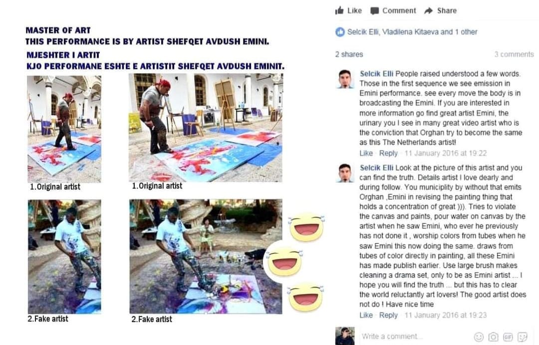Attach a photo using camera icon
Image resolution: width=539 pixels, height=345 pixels.
(x=493, y=337)
